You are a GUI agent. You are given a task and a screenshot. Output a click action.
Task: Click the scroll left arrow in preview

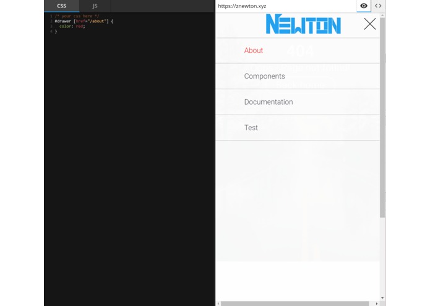tap(218, 304)
